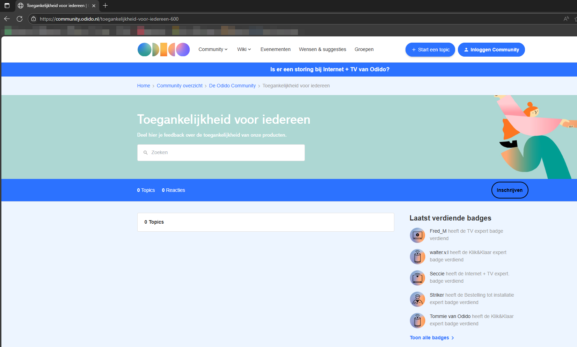Click the Internet + TV expert badge icon
Viewport: 577px width, 347px height.
(x=417, y=278)
